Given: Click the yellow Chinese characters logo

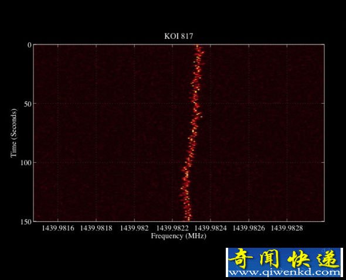Looking at the screenshot, I should pyautogui.click(x=284, y=258).
